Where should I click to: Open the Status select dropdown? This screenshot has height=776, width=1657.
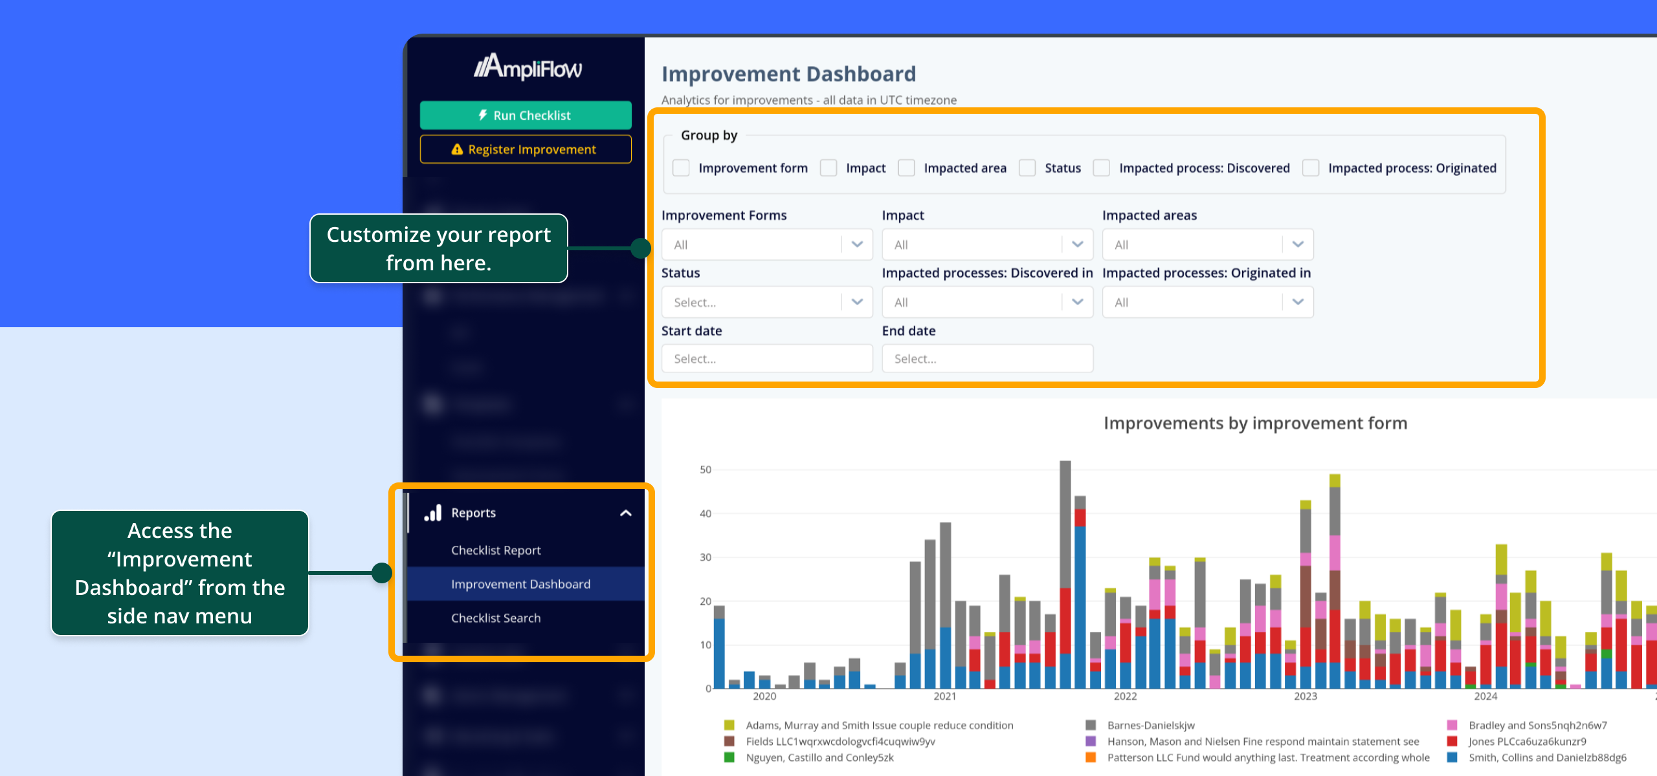[766, 302]
